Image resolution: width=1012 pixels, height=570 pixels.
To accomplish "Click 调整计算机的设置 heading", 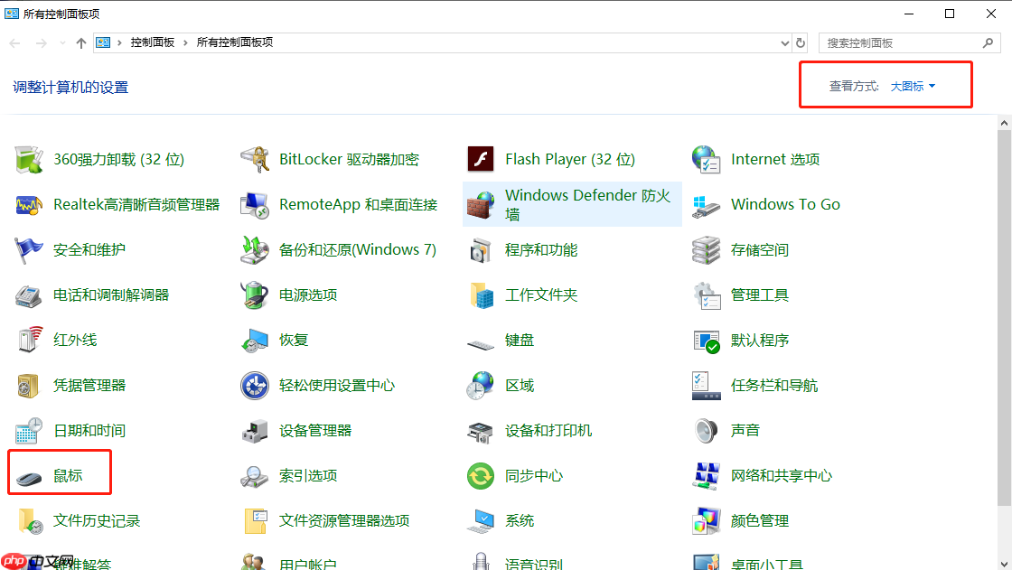I will coord(70,87).
